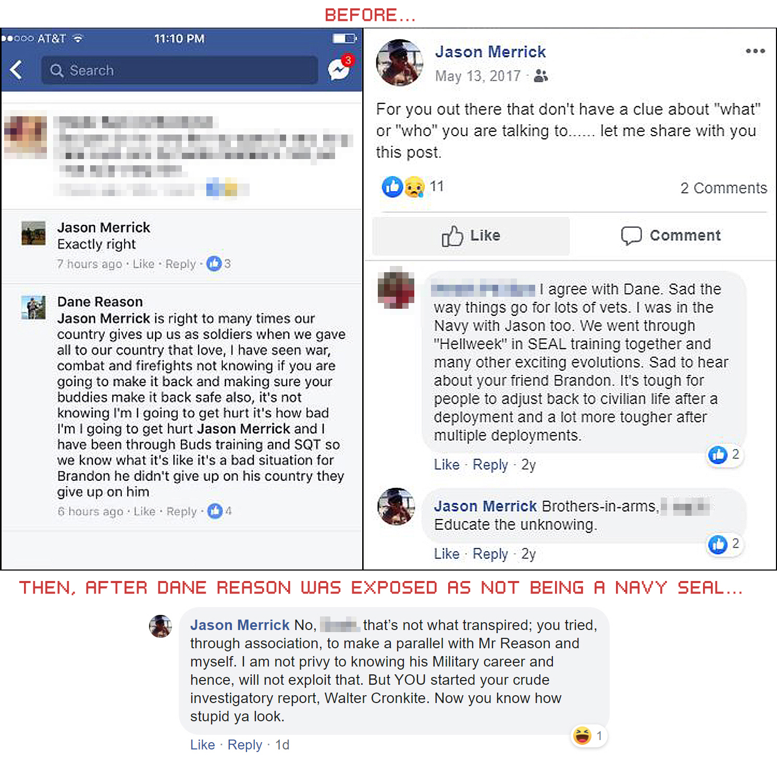The height and width of the screenshot is (763, 777).
Task: Click Jason Merrick name in post header
Action: [x=490, y=52]
